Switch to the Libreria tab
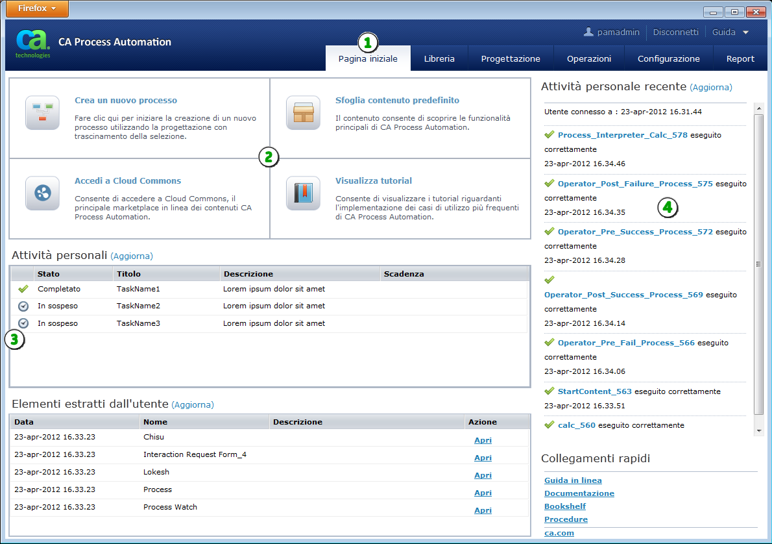The width and height of the screenshot is (772, 544). [x=439, y=58]
